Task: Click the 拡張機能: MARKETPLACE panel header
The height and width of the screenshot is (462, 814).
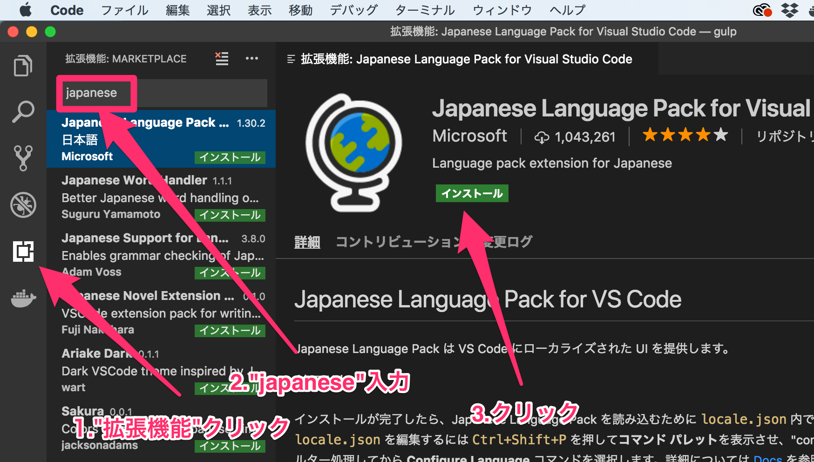Action: pyautogui.click(x=126, y=59)
